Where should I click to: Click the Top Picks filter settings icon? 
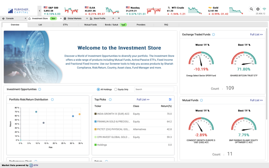pos(170,99)
